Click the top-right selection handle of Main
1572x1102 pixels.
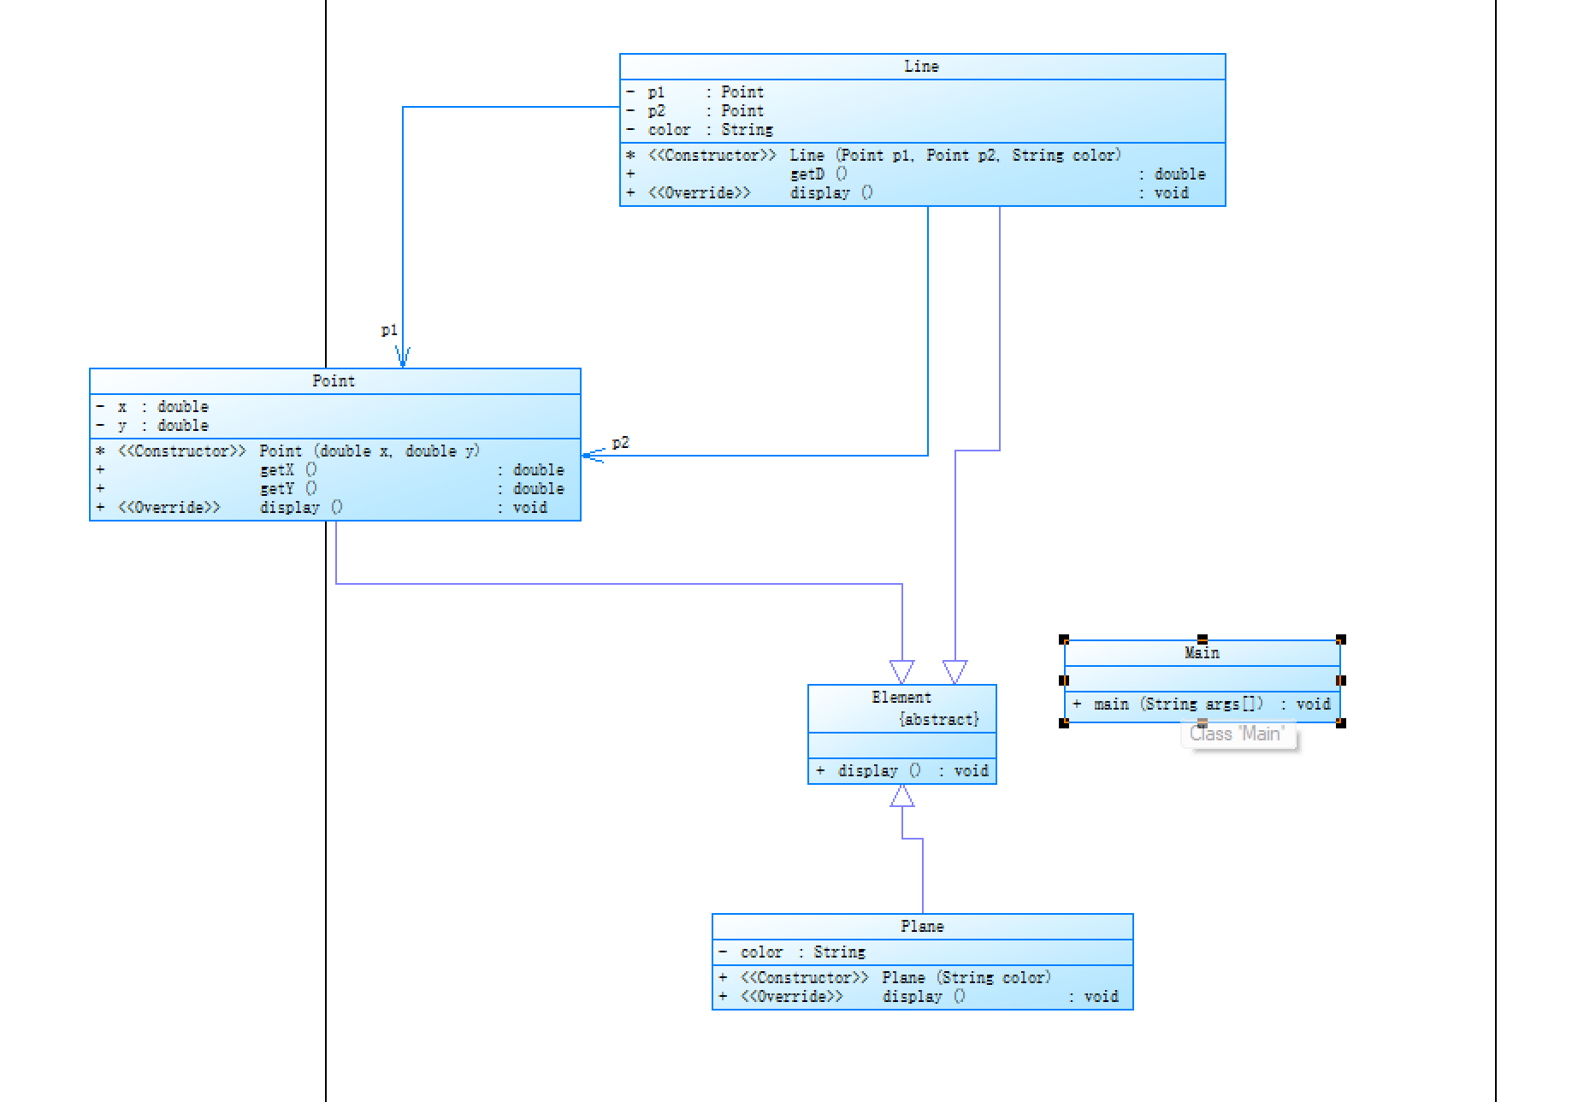pyautogui.click(x=1341, y=639)
